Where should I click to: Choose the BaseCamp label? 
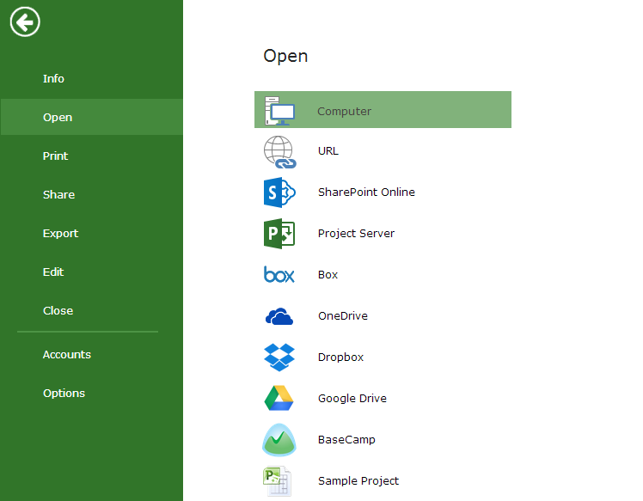(346, 439)
